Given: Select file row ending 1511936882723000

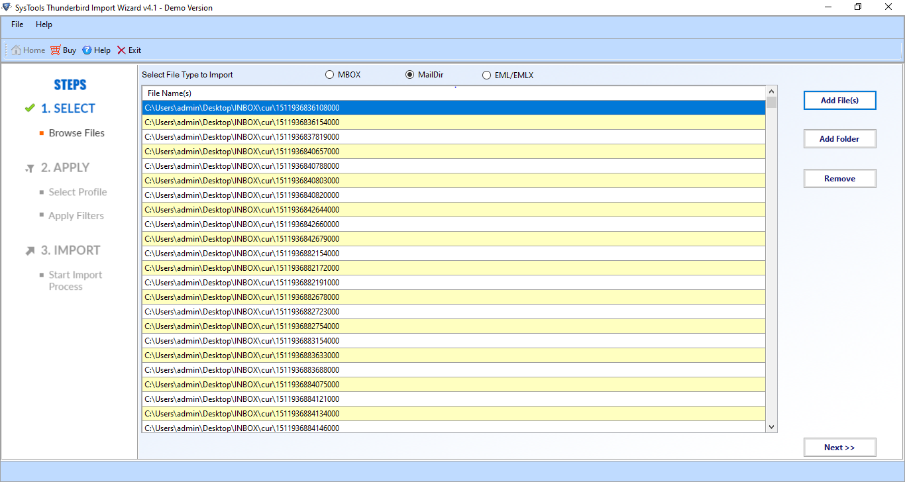Looking at the screenshot, I should tap(454, 312).
